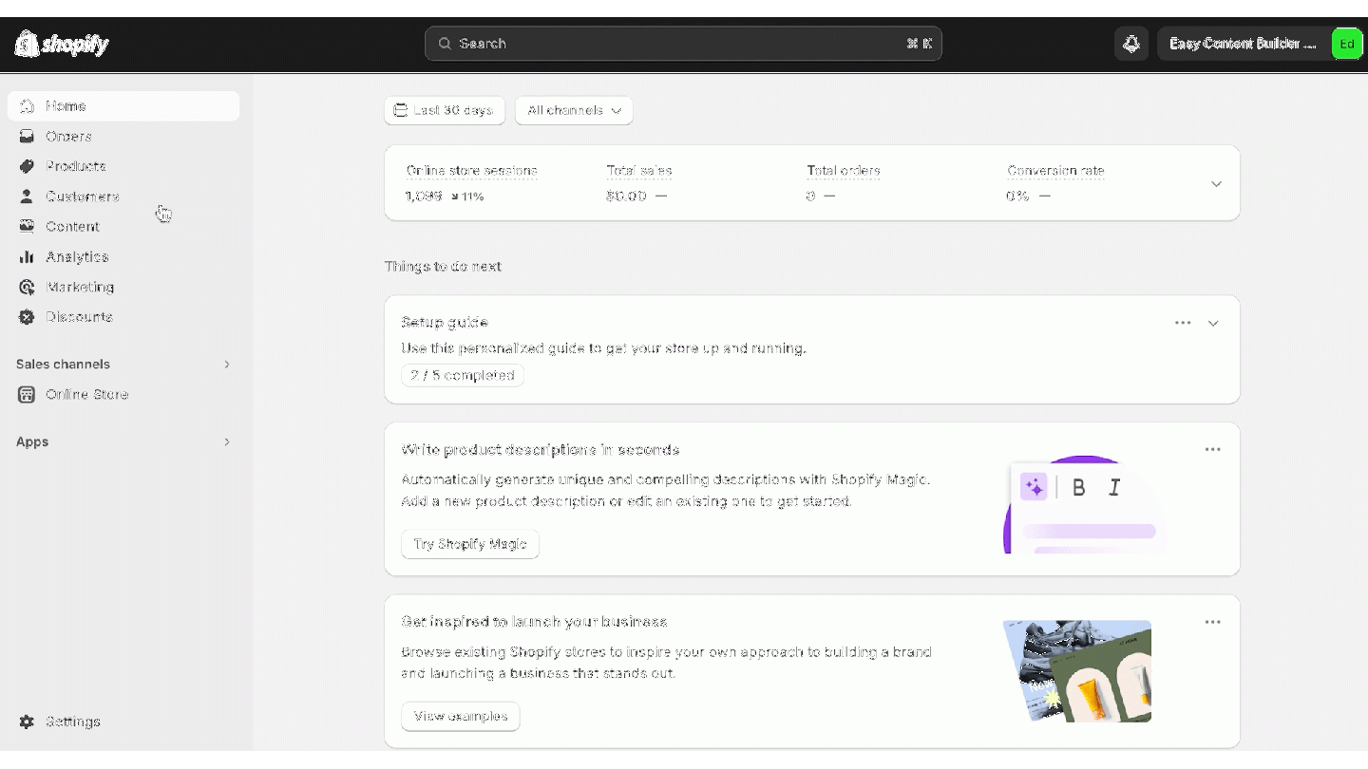
Task: Click the Search field
Action: tap(683, 43)
